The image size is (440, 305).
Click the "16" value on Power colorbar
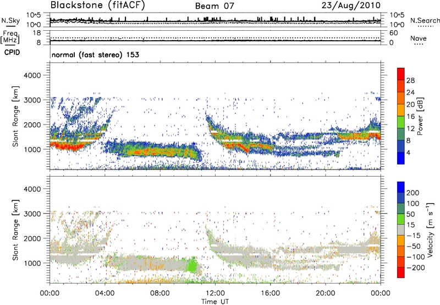pos(410,117)
